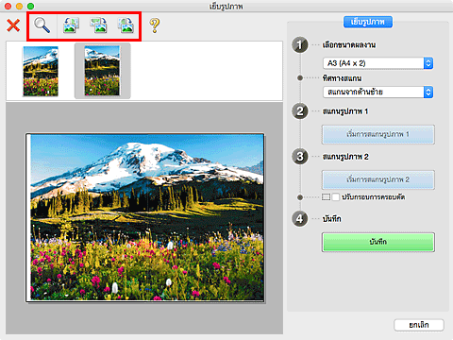The image size is (453, 340).
Task: Select the magnifier zoom tool
Action: coord(42,25)
